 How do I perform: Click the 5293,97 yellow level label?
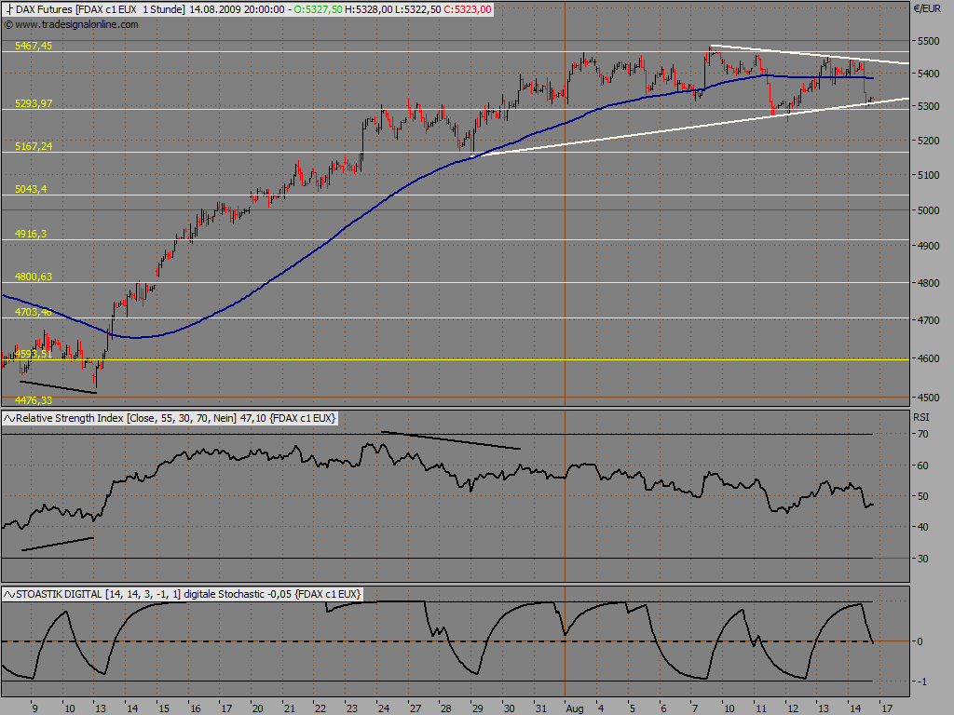[x=34, y=104]
